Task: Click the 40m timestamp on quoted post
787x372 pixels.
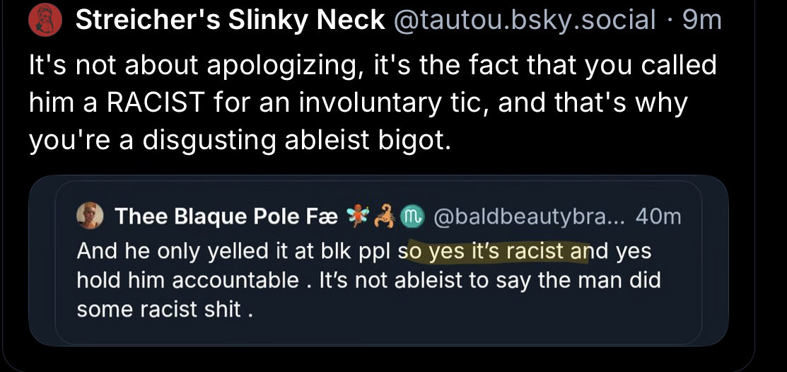Action: (658, 216)
